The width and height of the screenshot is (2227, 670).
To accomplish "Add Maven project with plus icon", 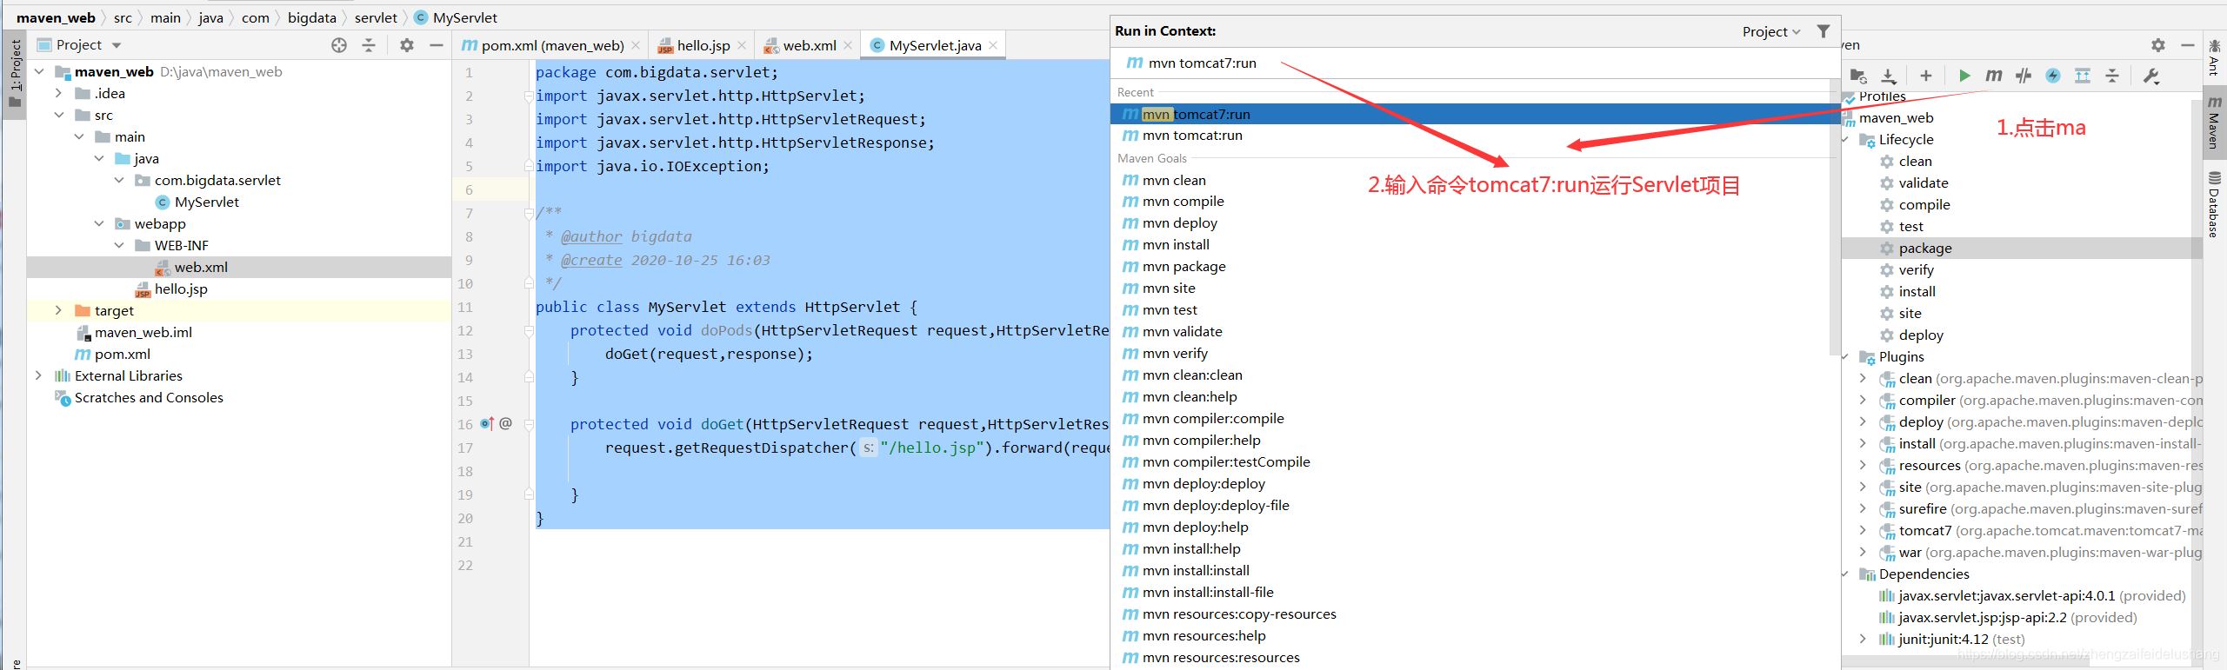I will point(1926,76).
